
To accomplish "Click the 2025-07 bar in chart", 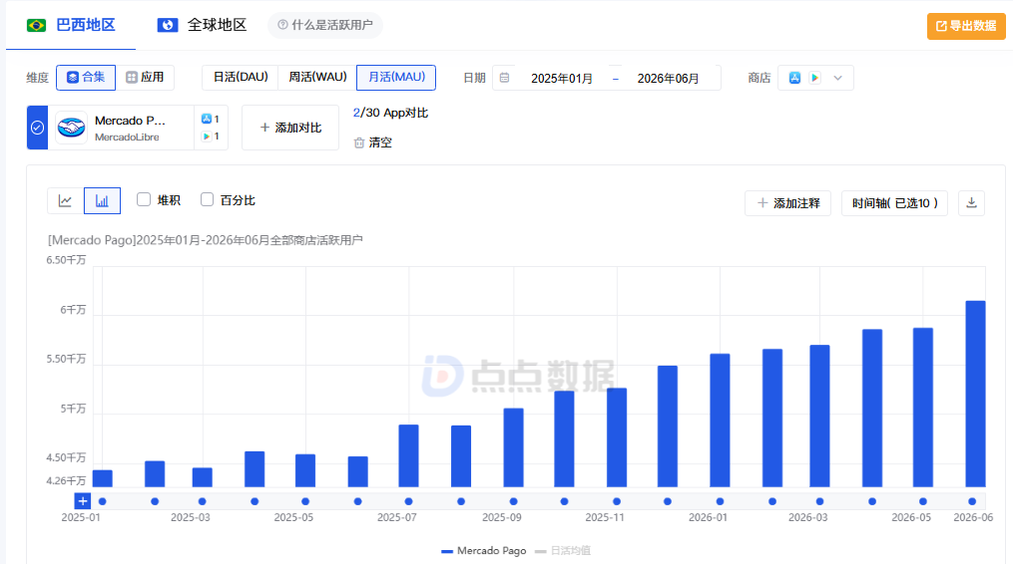I will [x=408, y=455].
